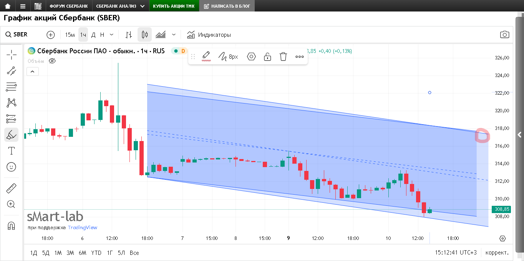Delete the selected drawing with trash icon
Screen dimensions: 524x261
283,57
